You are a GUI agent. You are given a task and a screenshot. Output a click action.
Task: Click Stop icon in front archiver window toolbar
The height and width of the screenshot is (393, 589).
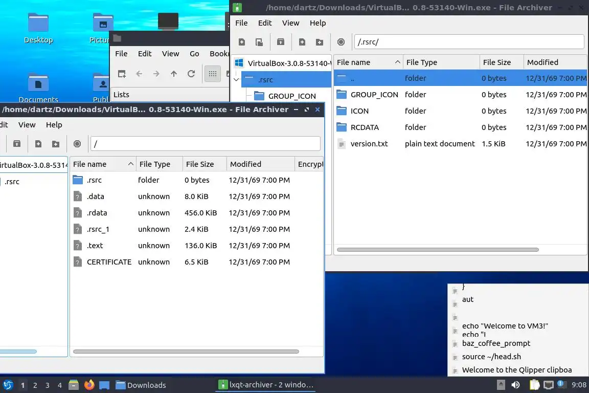click(77, 144)
